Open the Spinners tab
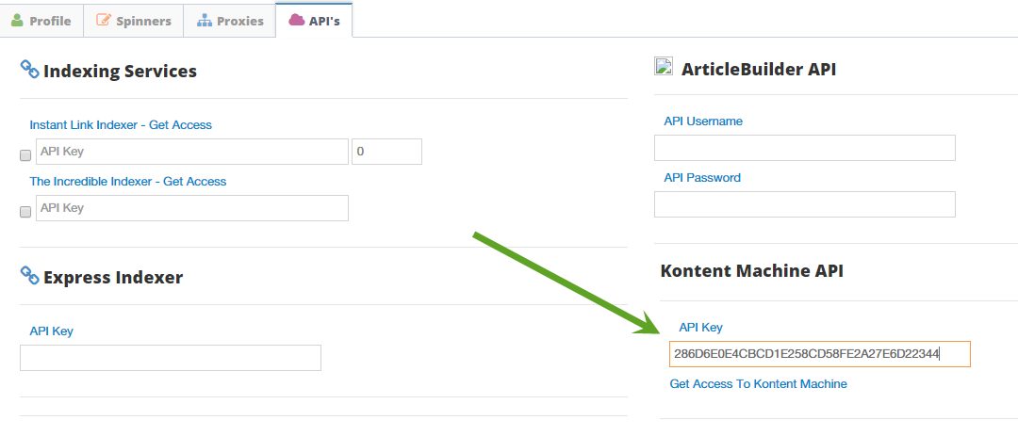 pyautogui.click(x=134, y=21)
